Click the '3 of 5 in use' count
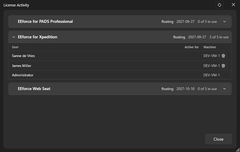The height and width of the screenshot is (152, 240). point(219,37)
